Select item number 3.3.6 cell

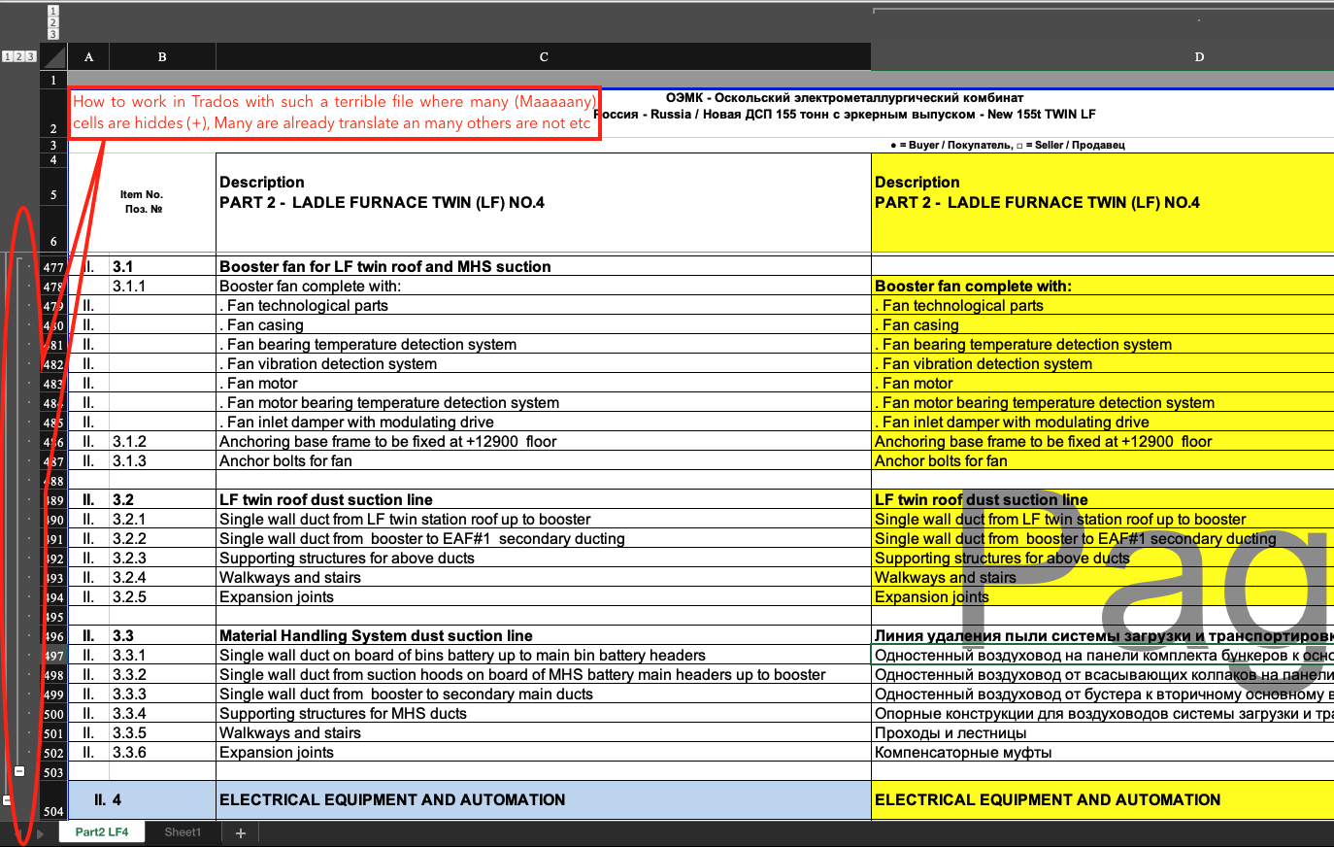coord(162,752)
